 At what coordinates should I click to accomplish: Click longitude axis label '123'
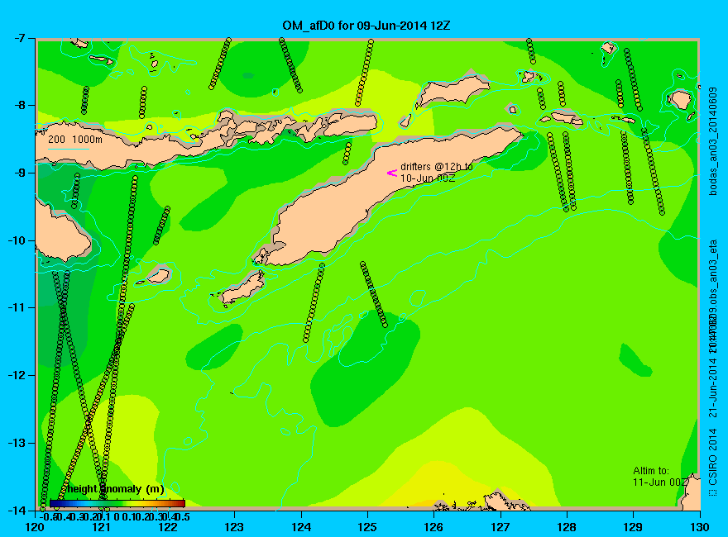point(234,527)
